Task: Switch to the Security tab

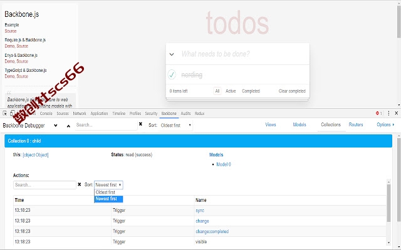Action: click(x=151, y=114)
